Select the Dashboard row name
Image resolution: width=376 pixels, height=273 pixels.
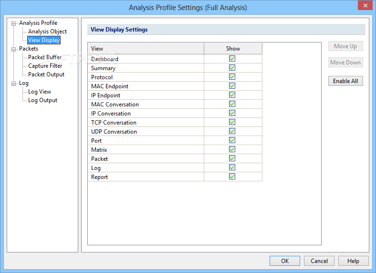pos(104,59)
